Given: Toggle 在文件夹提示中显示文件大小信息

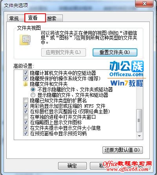Looking at the screenshot, I should 26,128.
